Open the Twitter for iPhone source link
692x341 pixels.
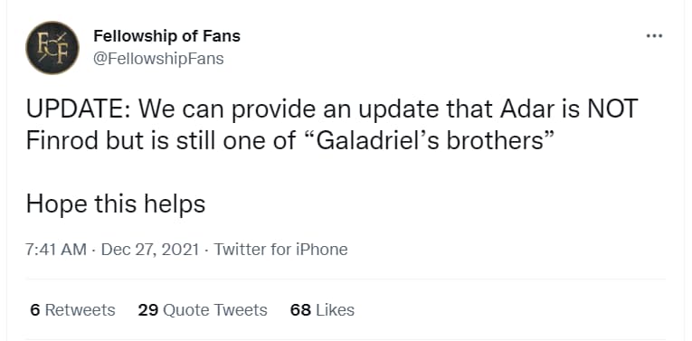(x=280, y=250)
